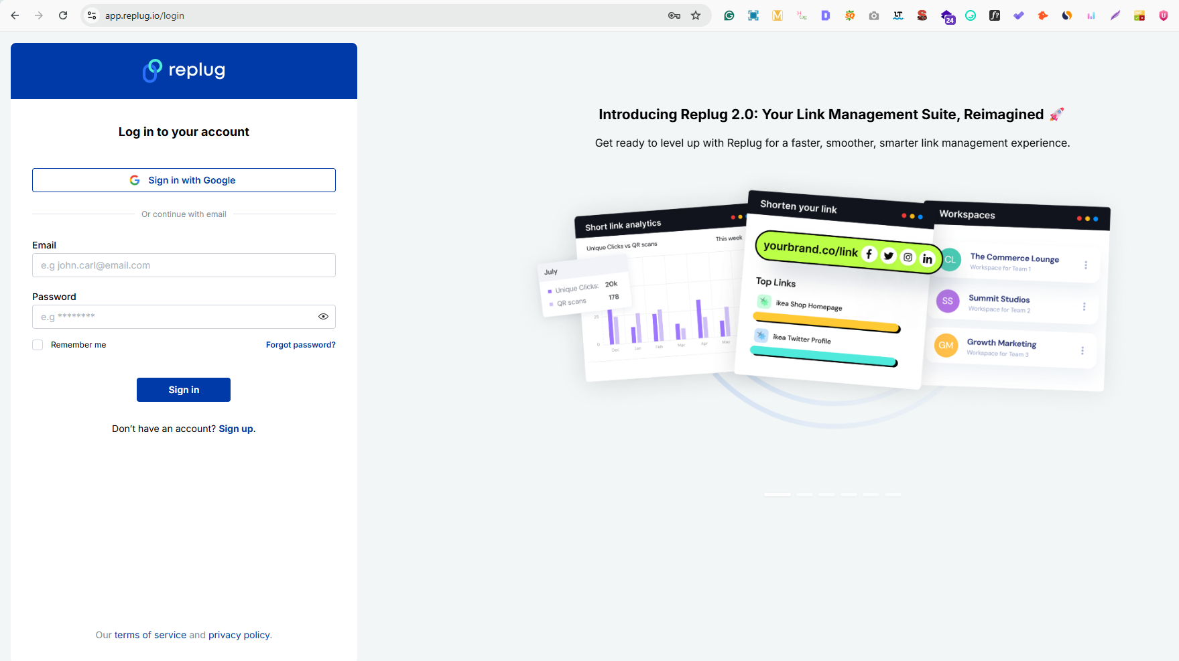Screen dimensions: 1179x661
Task: Enable the Remember me checkbox
Action: point(37,344)
